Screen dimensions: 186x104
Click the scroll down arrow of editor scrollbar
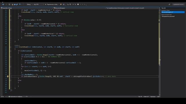(160, 95)
